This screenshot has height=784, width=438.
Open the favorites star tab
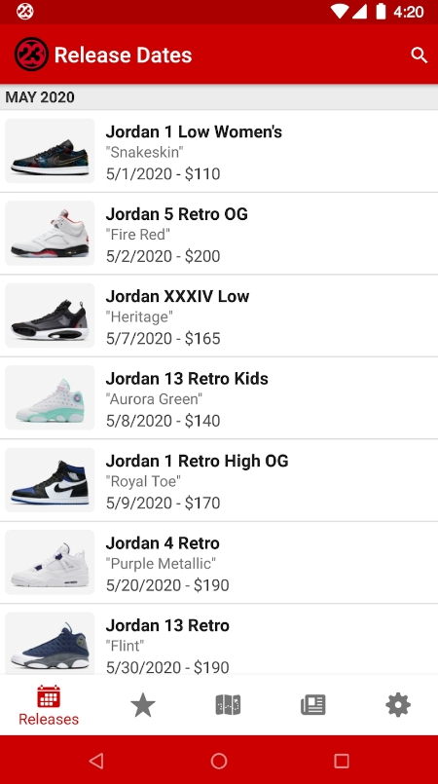pos(143,705)
